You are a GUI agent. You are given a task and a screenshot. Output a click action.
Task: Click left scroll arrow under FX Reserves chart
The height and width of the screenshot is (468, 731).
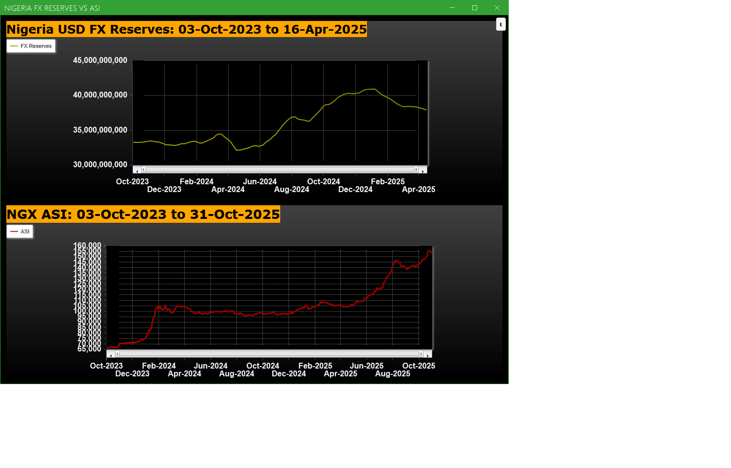[136, 169]
